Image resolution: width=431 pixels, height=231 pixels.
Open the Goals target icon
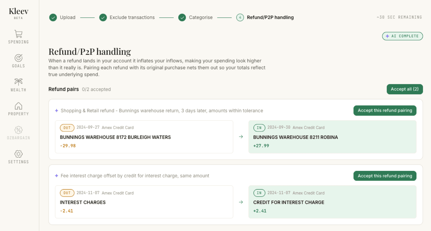click(18, 58)
